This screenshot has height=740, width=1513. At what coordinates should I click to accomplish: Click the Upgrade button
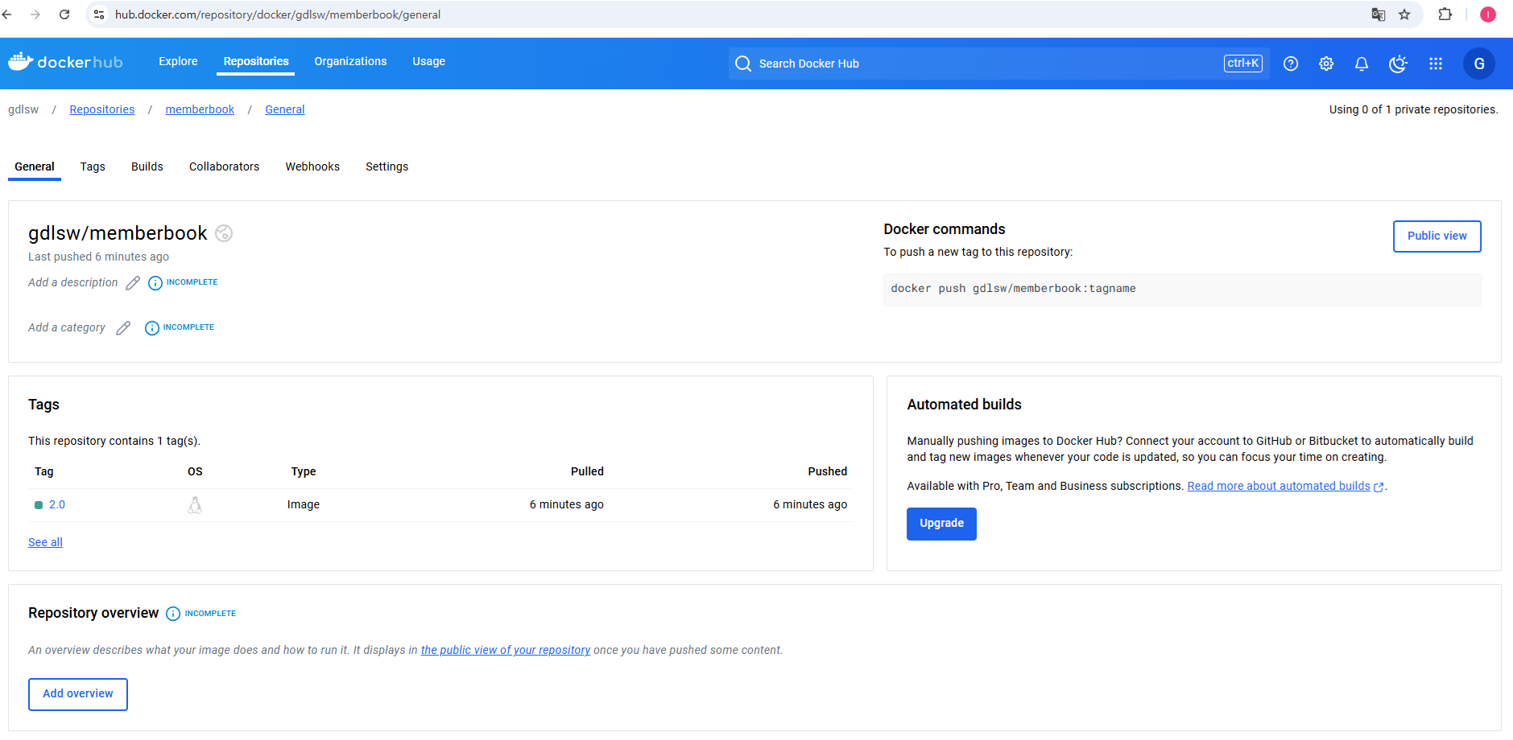pos(941,524)
